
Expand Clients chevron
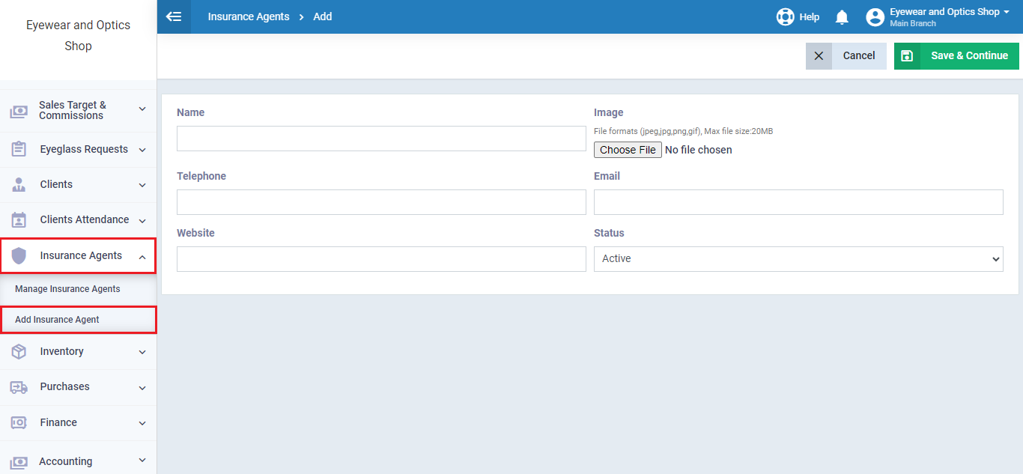point(142,185)
